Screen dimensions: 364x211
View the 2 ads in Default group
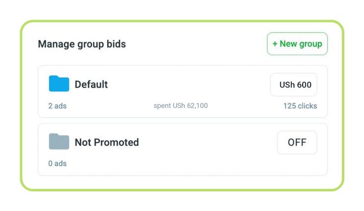point(57,106)
